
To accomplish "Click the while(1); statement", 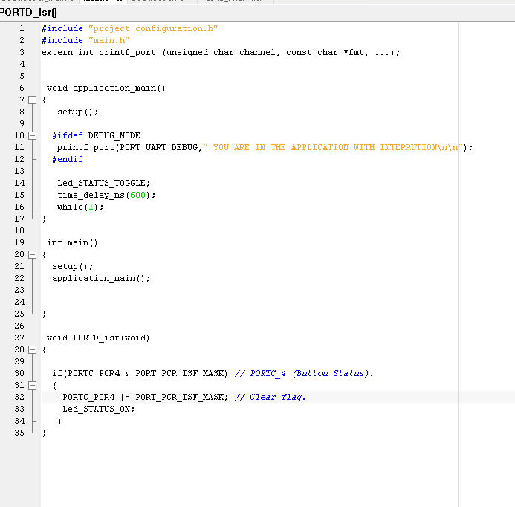I will coord(80,207).
